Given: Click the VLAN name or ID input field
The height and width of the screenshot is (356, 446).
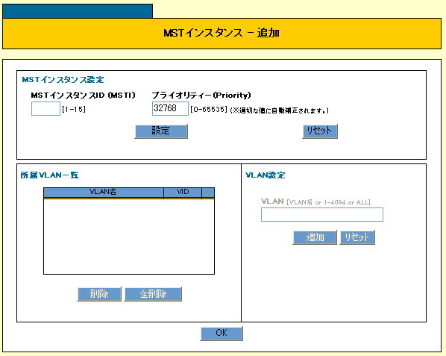Looking at the screenshot, I should pos(322,214).
